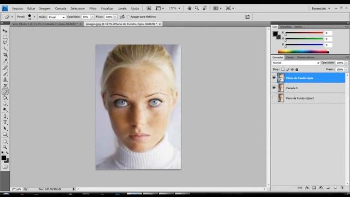The width and height of the screenshot is (350, 197).
Task: Add a layer style with the fx button
Action: tap(307, 188)
